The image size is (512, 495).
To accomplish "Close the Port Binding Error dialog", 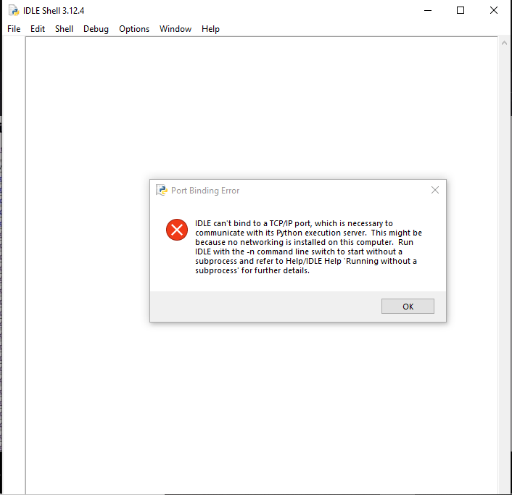I will click(x=435, y=190).
